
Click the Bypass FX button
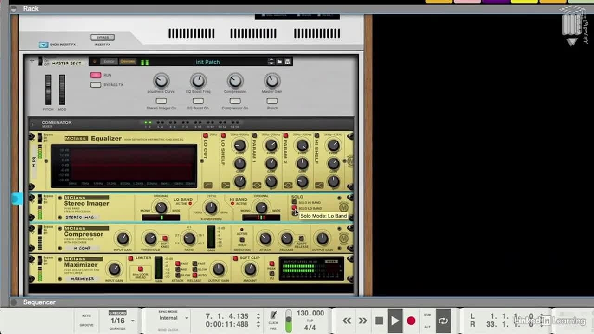click(x=96, y=85)
